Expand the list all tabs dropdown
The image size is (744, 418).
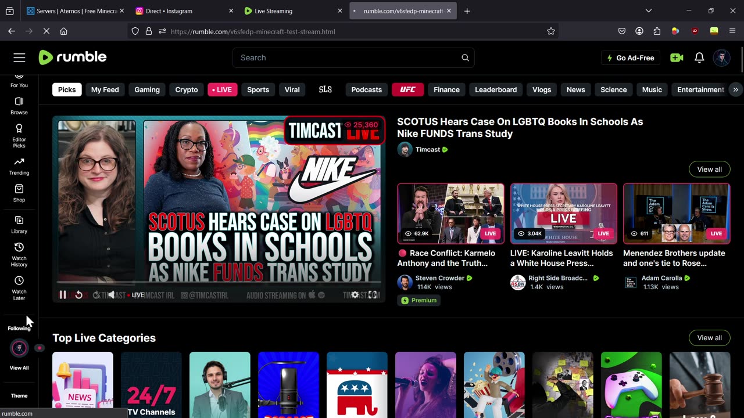[x=649, y=11]
